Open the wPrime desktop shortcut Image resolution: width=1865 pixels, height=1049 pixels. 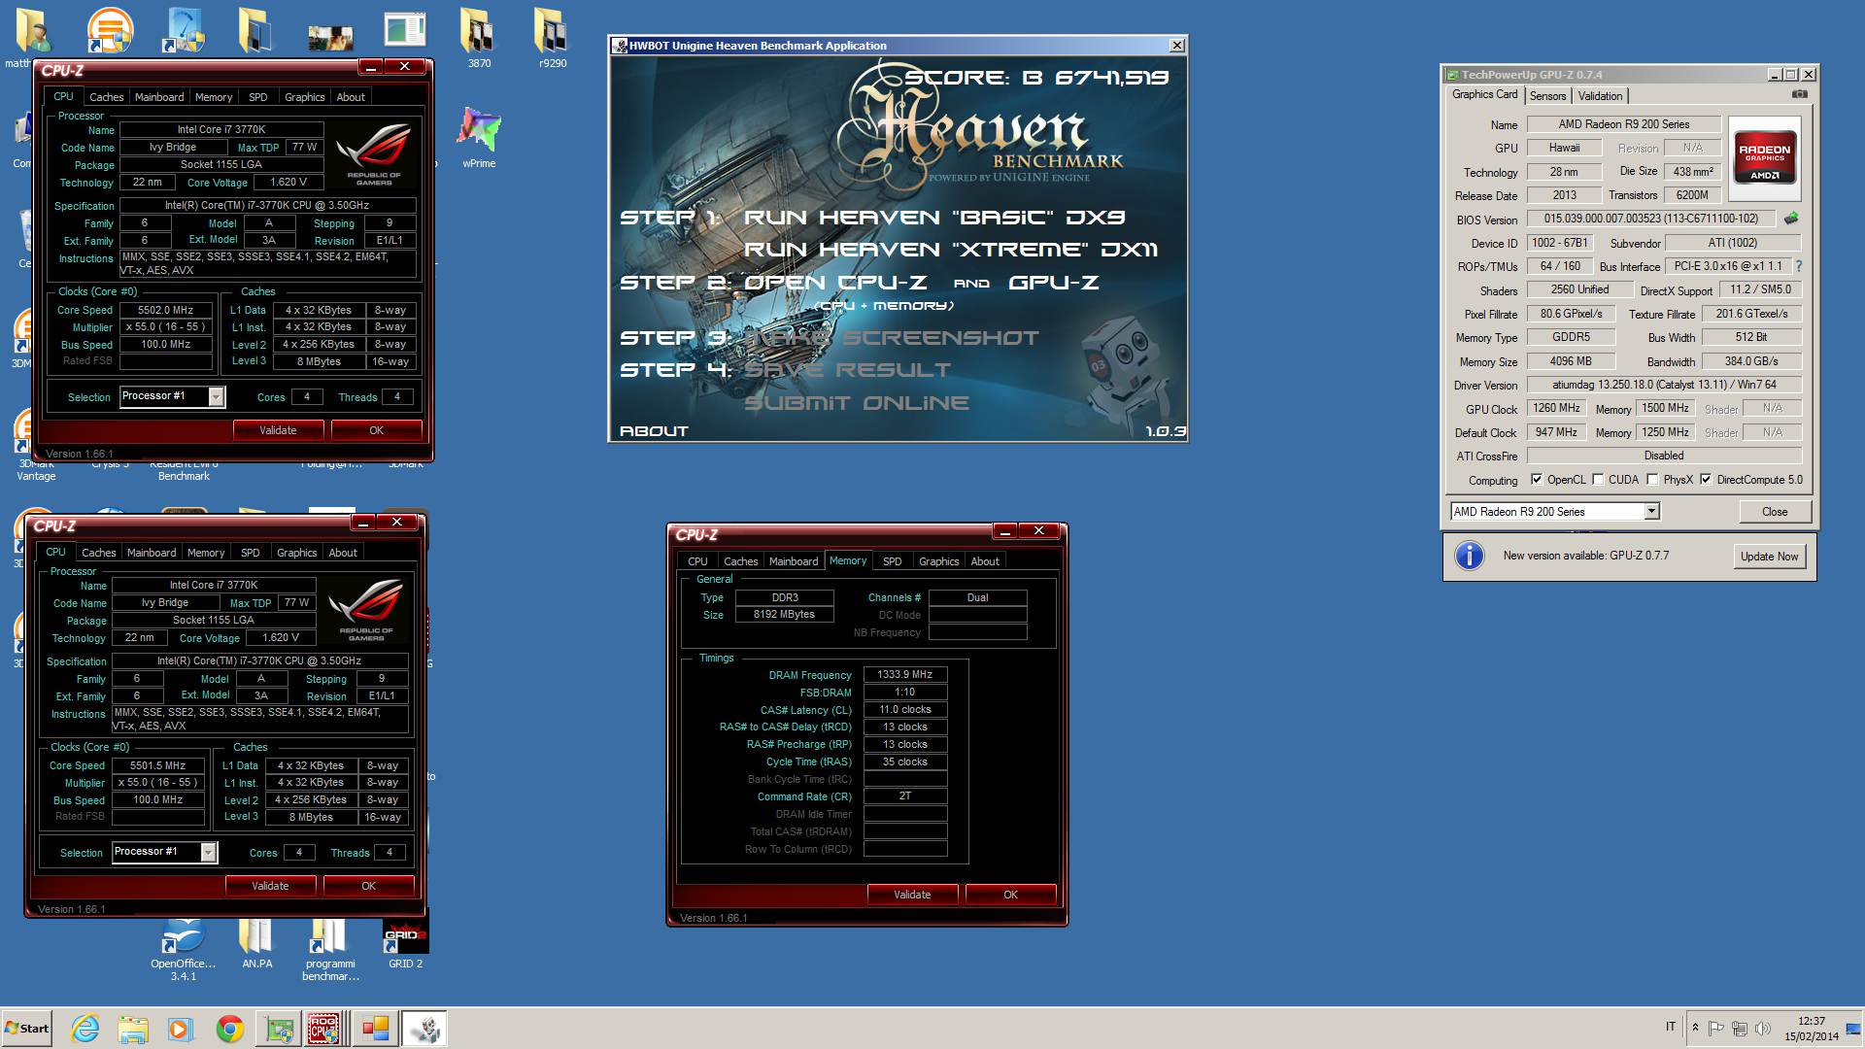tap(479, 138)
